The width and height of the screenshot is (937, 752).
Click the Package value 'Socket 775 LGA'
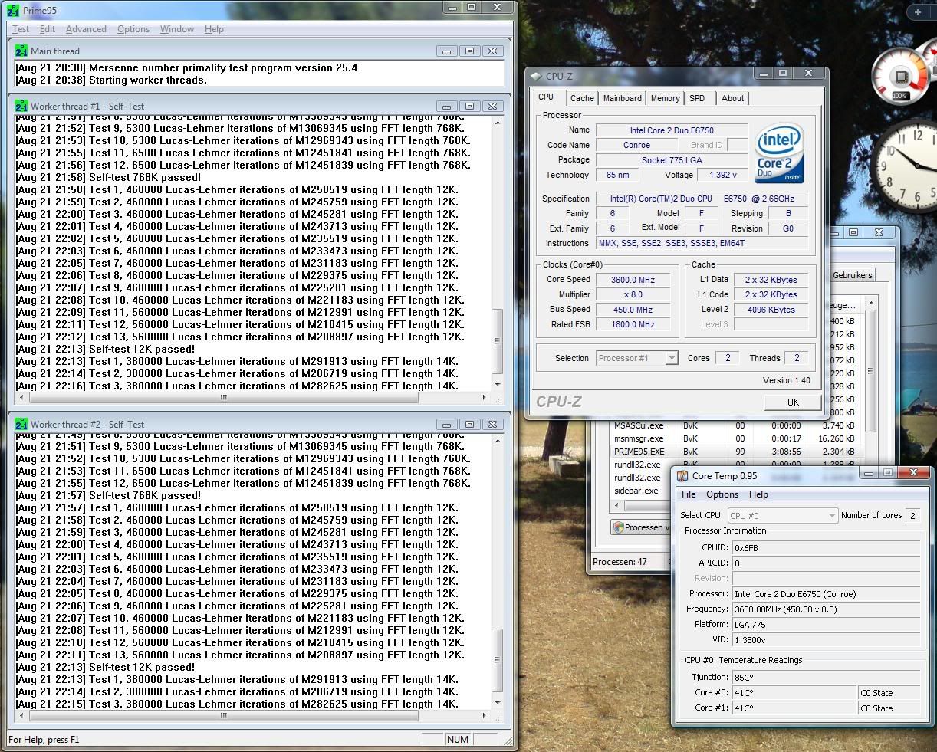click(x=671, y=160)
